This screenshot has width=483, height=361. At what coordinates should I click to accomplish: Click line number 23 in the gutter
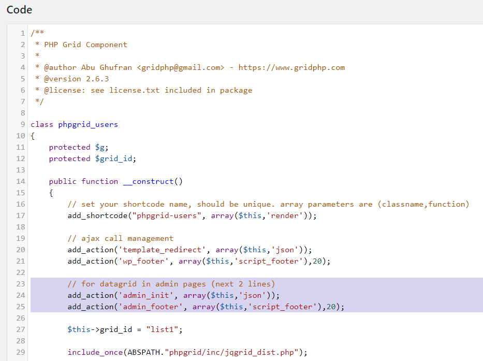click(x=21, y=284)
